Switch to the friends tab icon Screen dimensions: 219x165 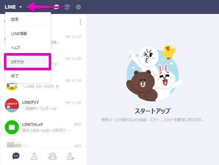point(34,156)
